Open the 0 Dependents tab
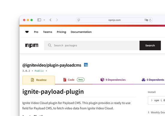165x116 pixels. tap(153, 80)
